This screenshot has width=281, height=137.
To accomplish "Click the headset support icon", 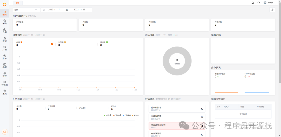I will click(x=258, y=3).
